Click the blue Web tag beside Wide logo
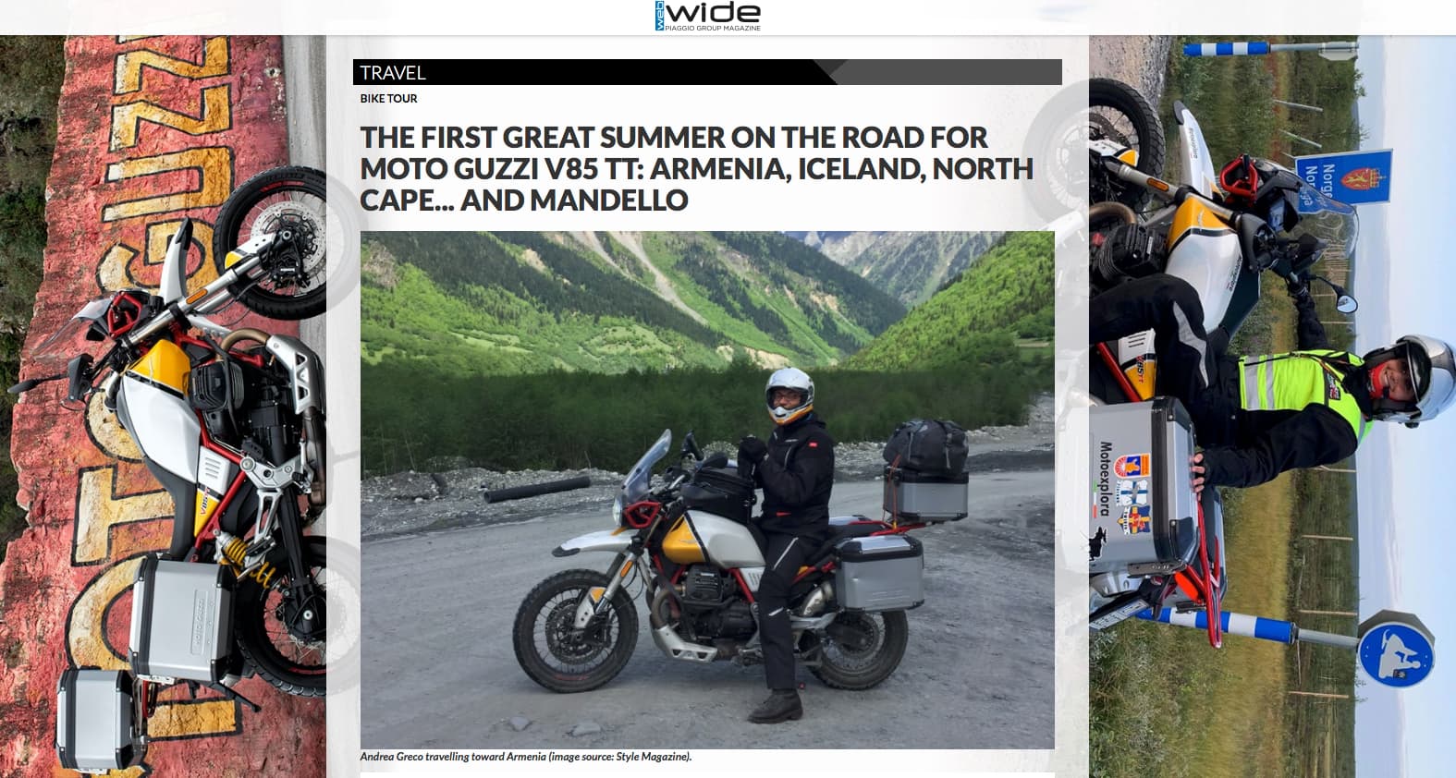Viewport: 1456px width, 778px height. (658, 17)
